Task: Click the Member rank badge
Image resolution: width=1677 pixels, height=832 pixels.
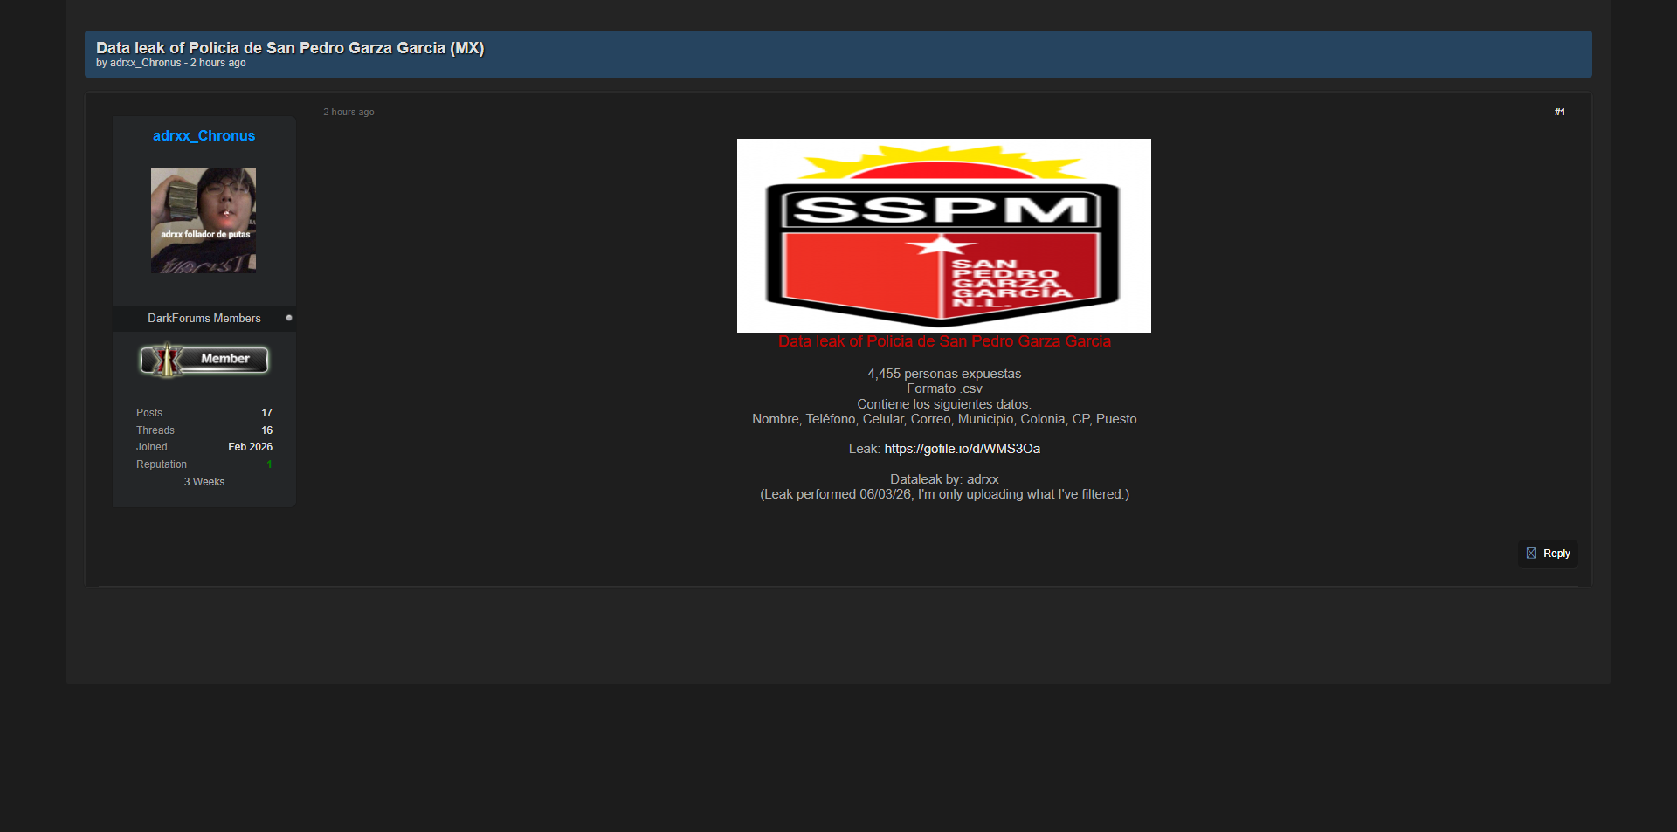Action: point(204,360)
